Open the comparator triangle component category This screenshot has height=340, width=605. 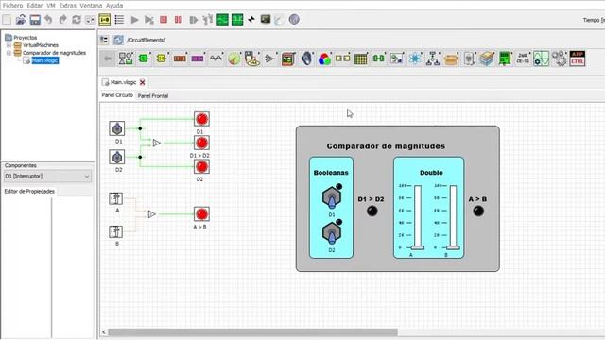[x=269, y=59]
